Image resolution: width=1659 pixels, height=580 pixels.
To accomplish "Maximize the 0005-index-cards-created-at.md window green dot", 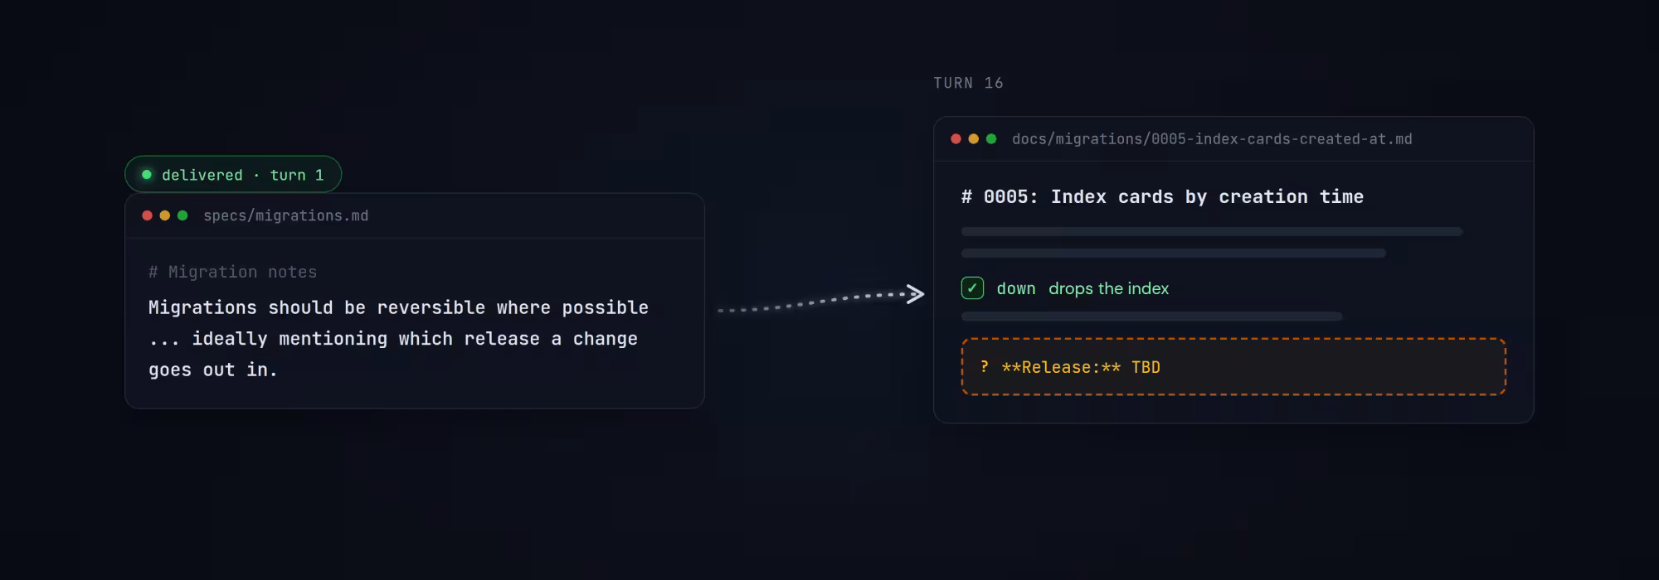I will click(991, 138).
